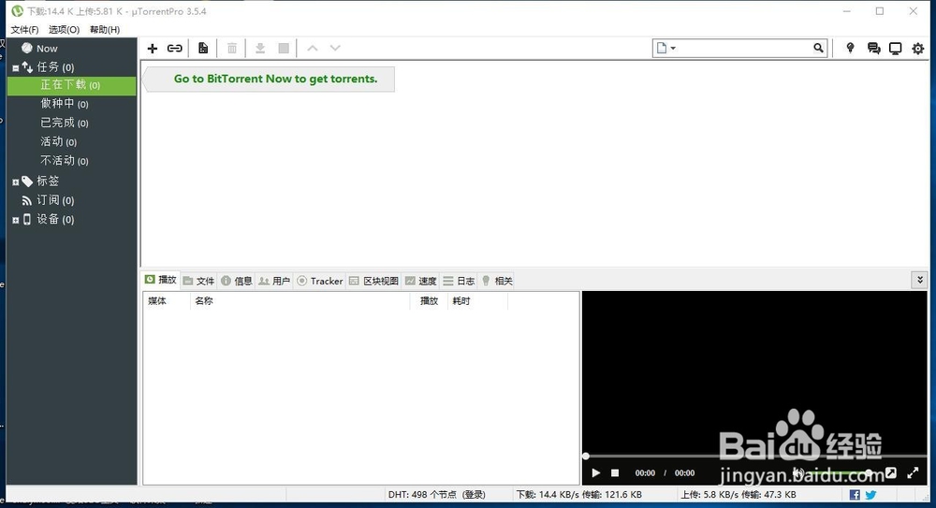Sort by 播放 column header

click(x=430, y=301)
